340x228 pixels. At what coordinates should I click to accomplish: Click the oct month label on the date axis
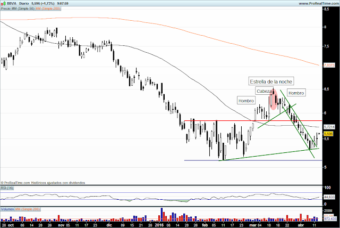(x=11, y=225)
